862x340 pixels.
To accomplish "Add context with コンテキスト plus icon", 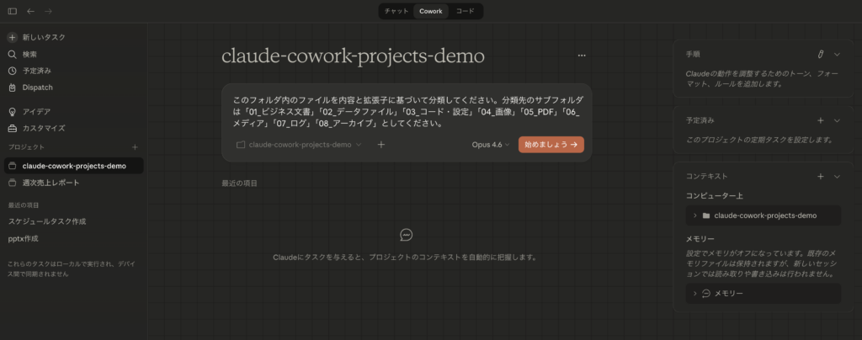I will pyautogui.click(x=821, y=177).
